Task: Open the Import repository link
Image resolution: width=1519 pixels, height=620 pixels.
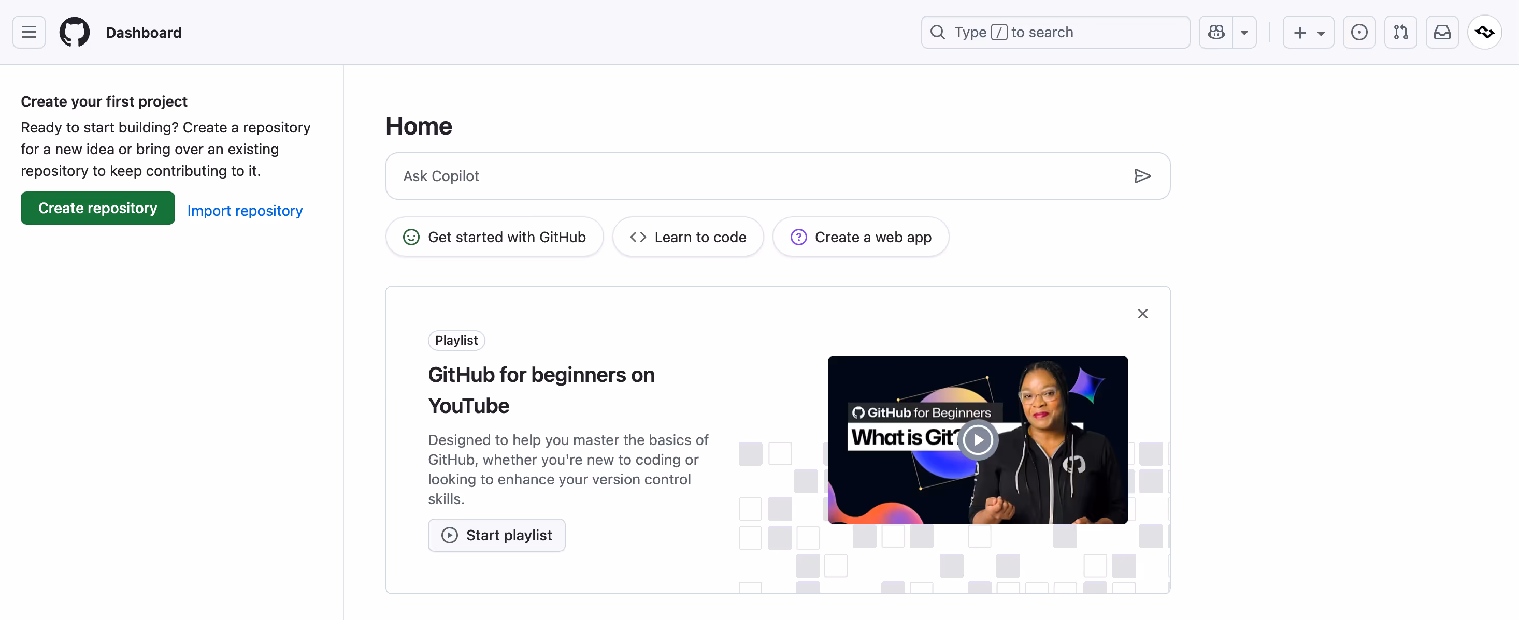Action: (245, 211)
